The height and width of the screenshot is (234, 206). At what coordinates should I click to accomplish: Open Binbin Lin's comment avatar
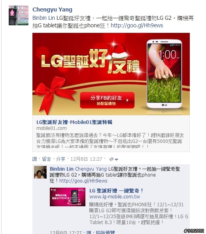coord(40,172)
